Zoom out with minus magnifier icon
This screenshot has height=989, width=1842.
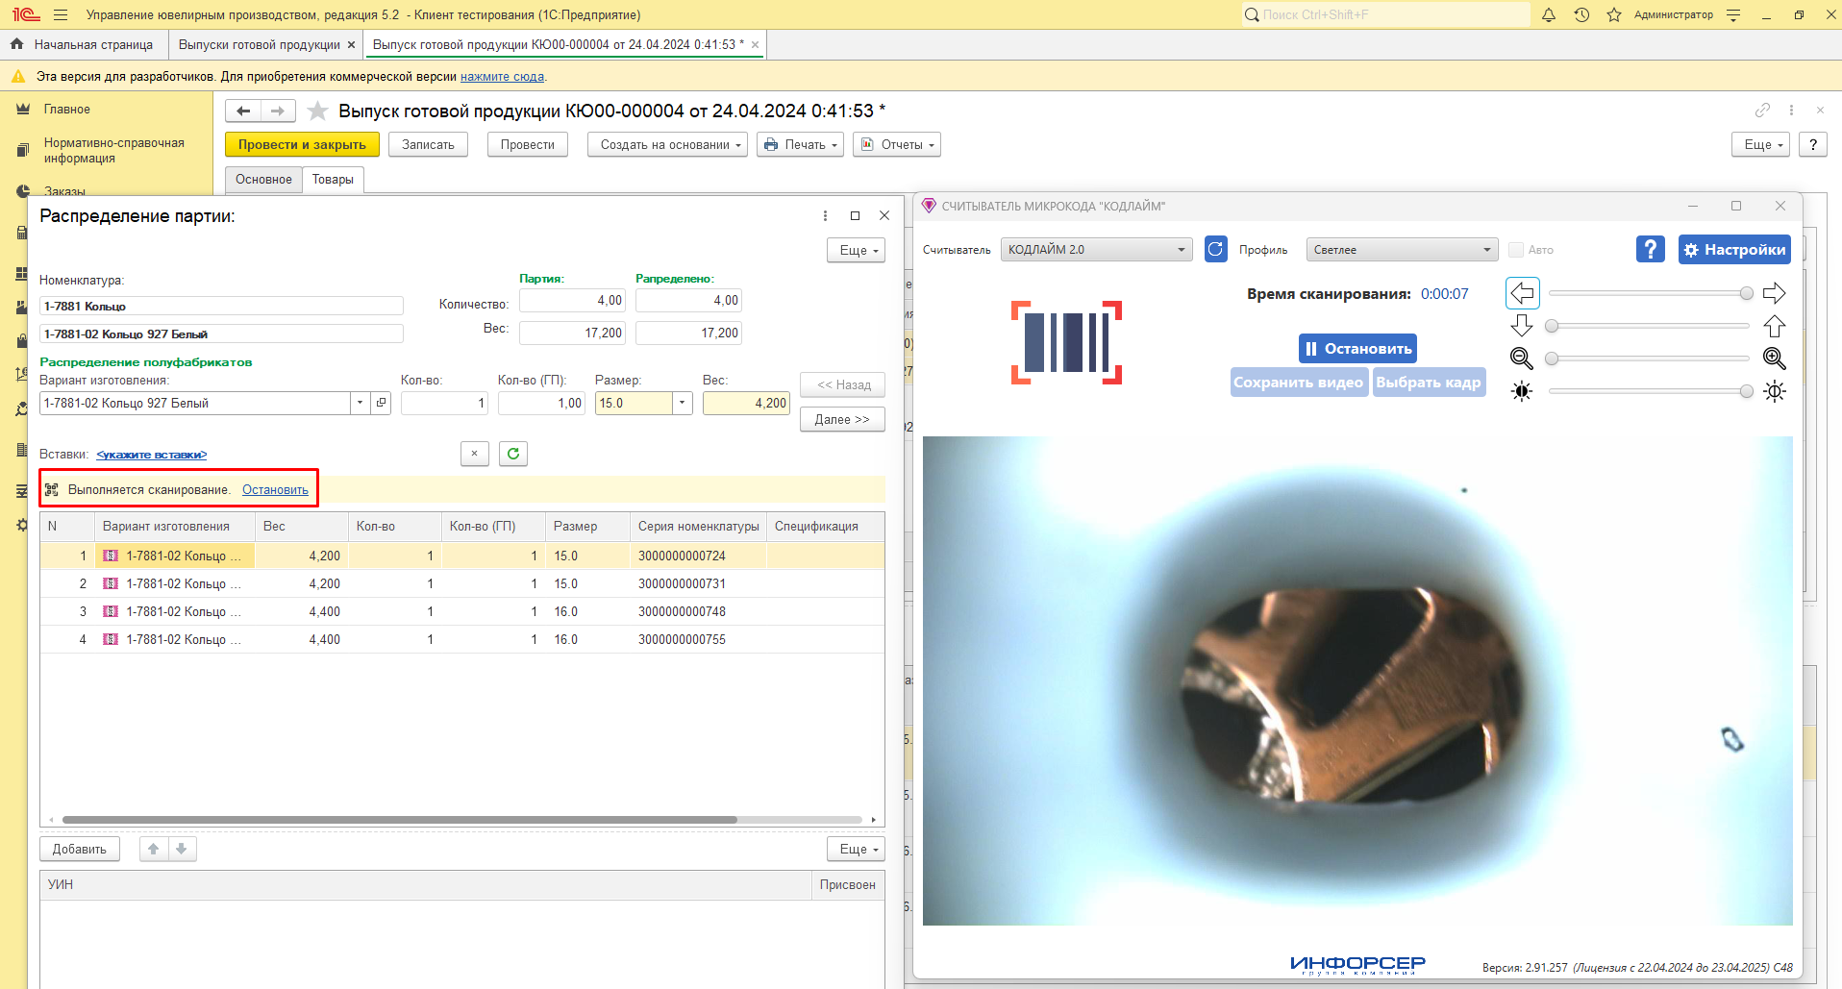click(x=1522, y=359)
